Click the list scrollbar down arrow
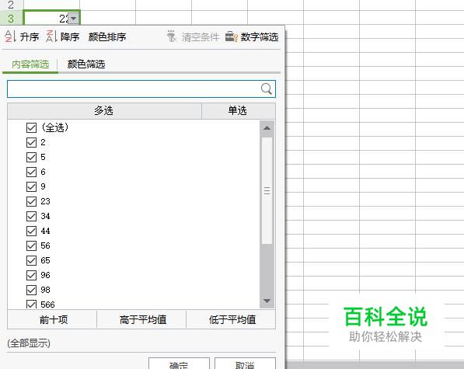This screenshot has height=369, width=464. coord(267,301)
